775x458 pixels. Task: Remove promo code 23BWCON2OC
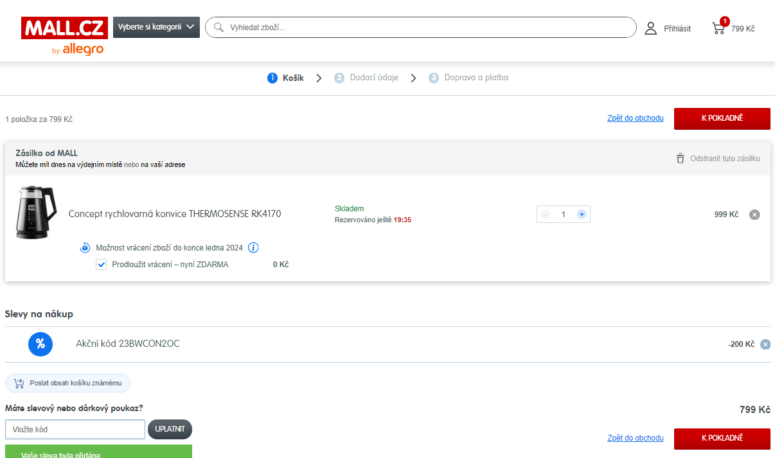tap(765, 344)
